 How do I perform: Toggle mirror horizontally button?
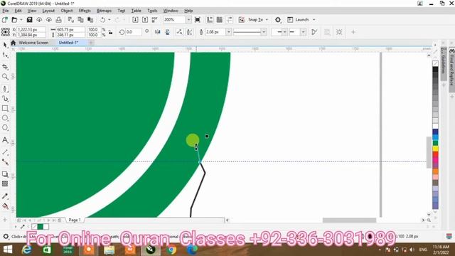click(158, 32)
